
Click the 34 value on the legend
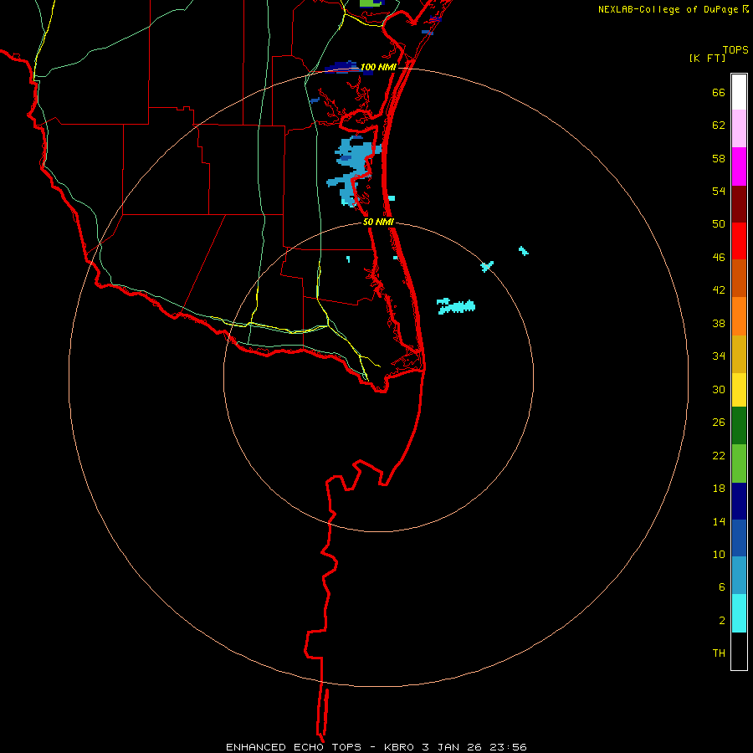point(719,356)
